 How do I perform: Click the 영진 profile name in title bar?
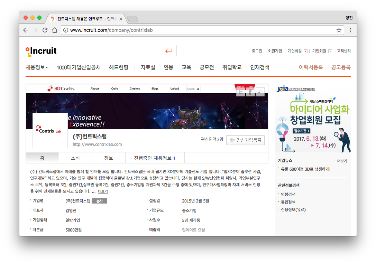click(x=349, y=18)
